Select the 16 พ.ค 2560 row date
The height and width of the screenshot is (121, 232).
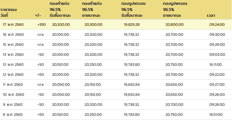coord(13,35)
